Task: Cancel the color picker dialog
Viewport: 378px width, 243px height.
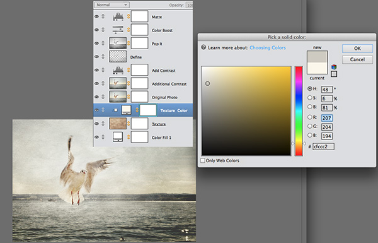Action: [x=357, y=59]
